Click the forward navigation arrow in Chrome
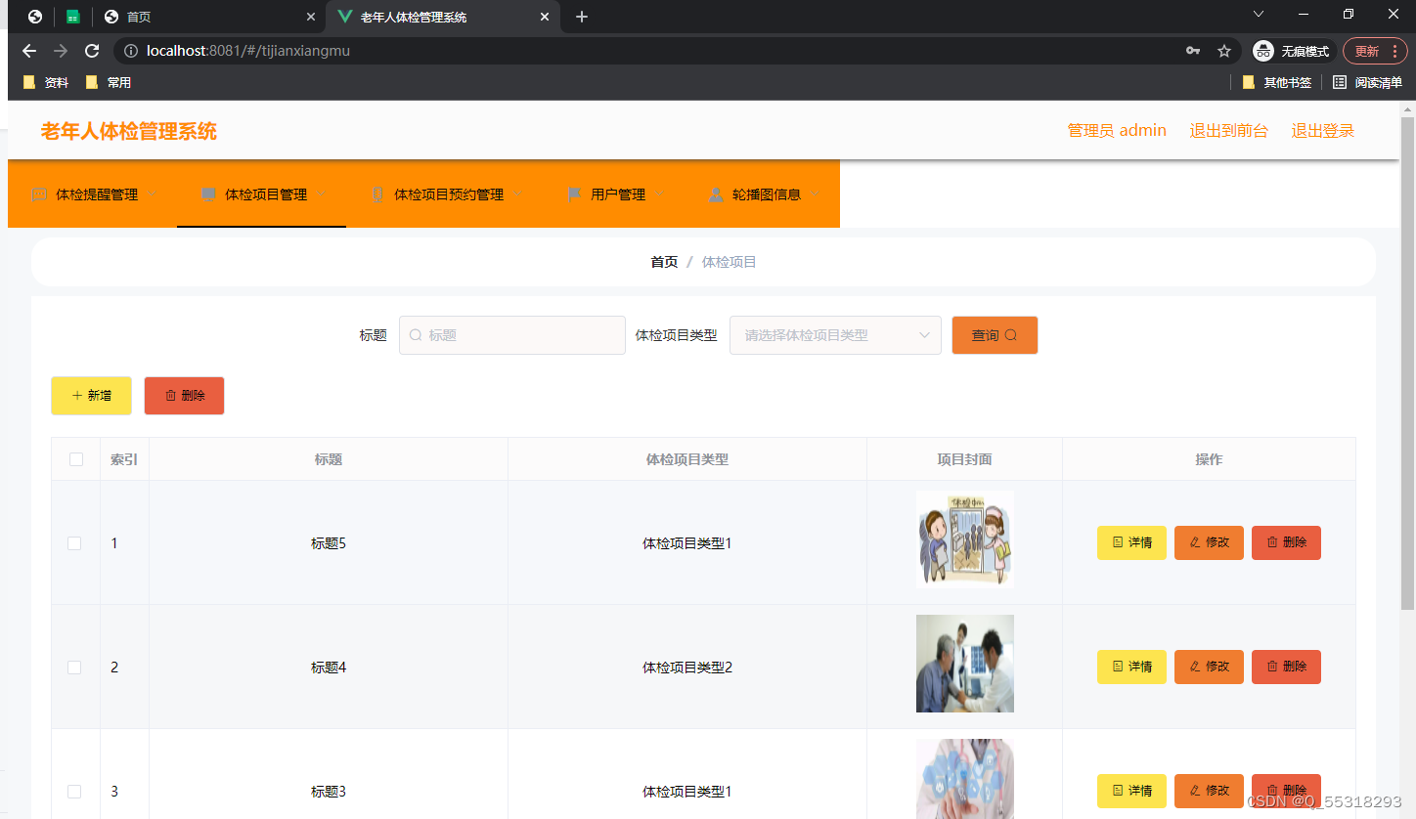 point(61,51)
